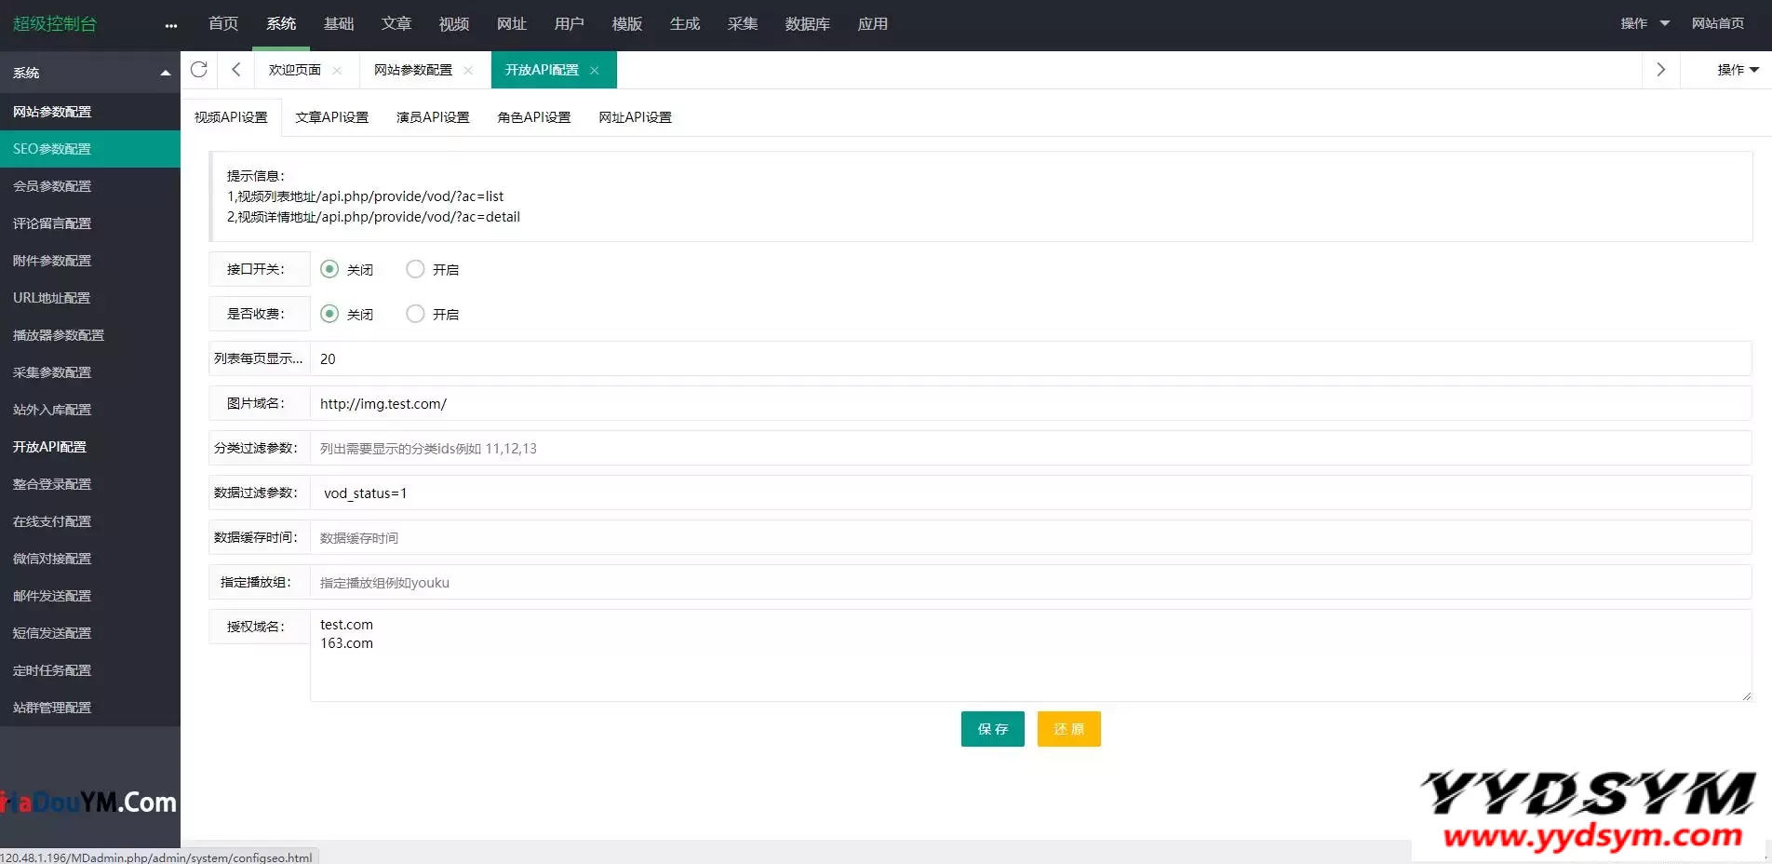Switch to 文章API设置 tab
Viewport: 1772px width, 864px height.
point(331,117)
